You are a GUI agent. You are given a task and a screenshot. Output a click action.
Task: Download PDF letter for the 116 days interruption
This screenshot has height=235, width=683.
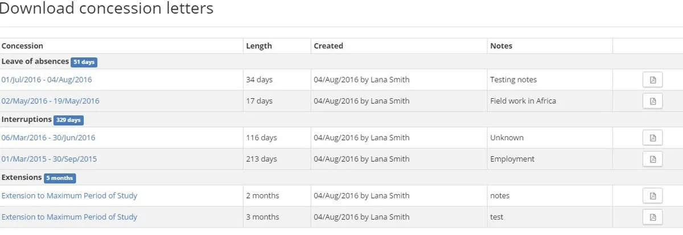point(652,138)
